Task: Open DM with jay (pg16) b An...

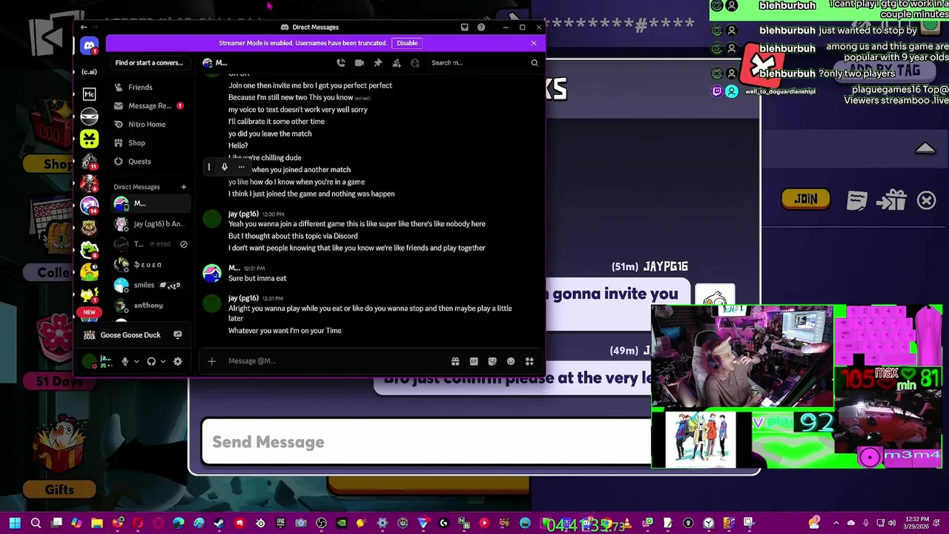Action: pos(150,224)
